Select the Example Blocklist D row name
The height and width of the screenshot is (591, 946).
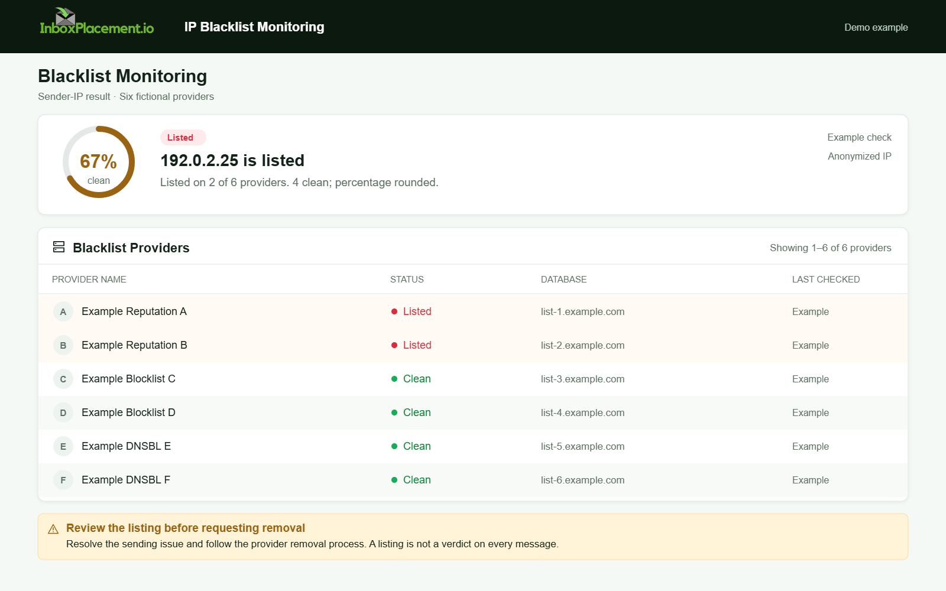pyautogui.click(x=128, y=413)
